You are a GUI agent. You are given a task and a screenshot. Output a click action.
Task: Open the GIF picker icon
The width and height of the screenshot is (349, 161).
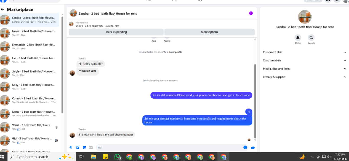point(91,147)
